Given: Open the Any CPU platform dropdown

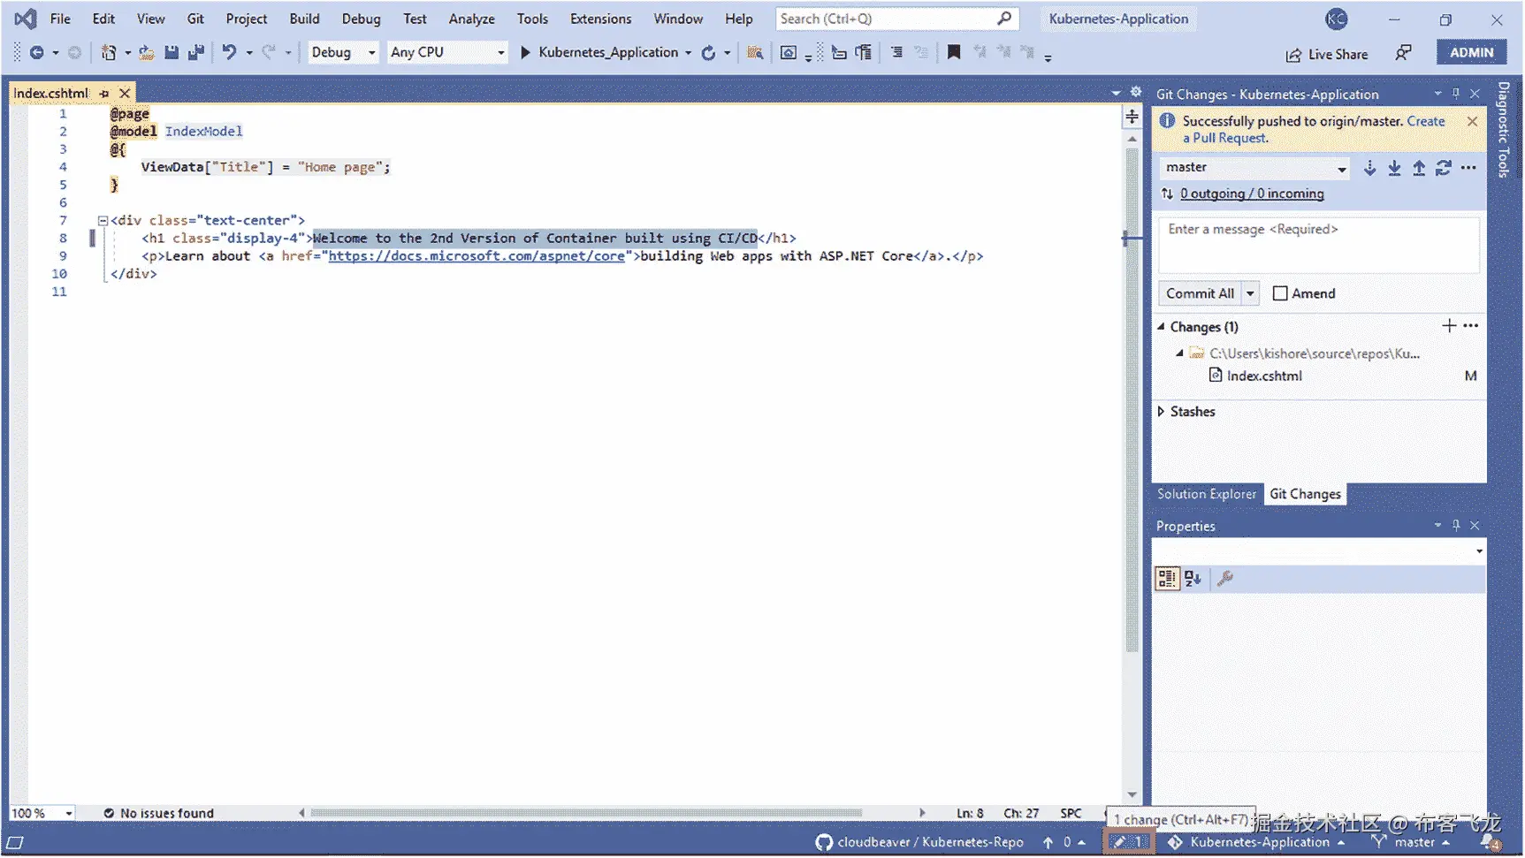Looking at the screenshot, I should point(447,53).
